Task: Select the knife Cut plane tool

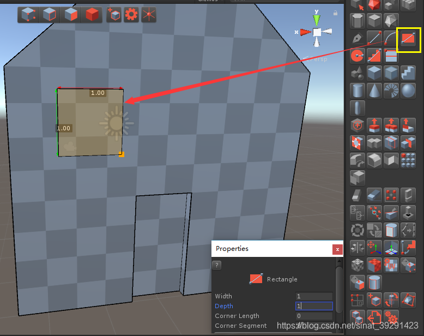Action: point(391,213)
